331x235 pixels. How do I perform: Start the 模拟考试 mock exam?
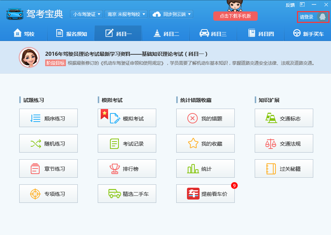pos(127,118)
